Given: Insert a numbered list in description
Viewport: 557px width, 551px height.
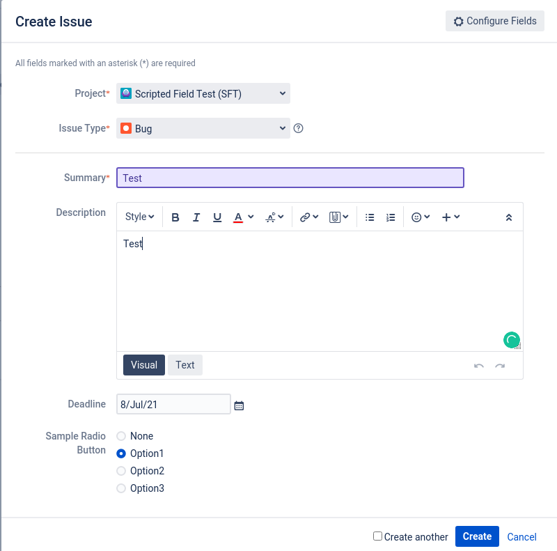Looking at the screenshot, I should 391,217.
